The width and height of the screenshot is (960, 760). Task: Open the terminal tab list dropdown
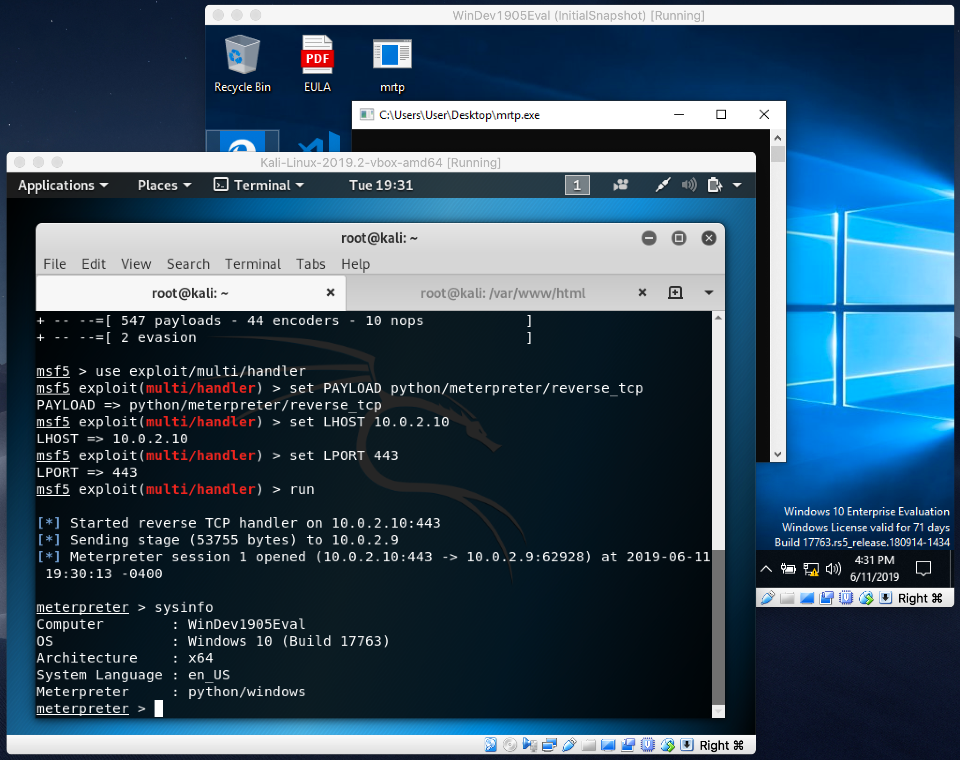(709, 293)
